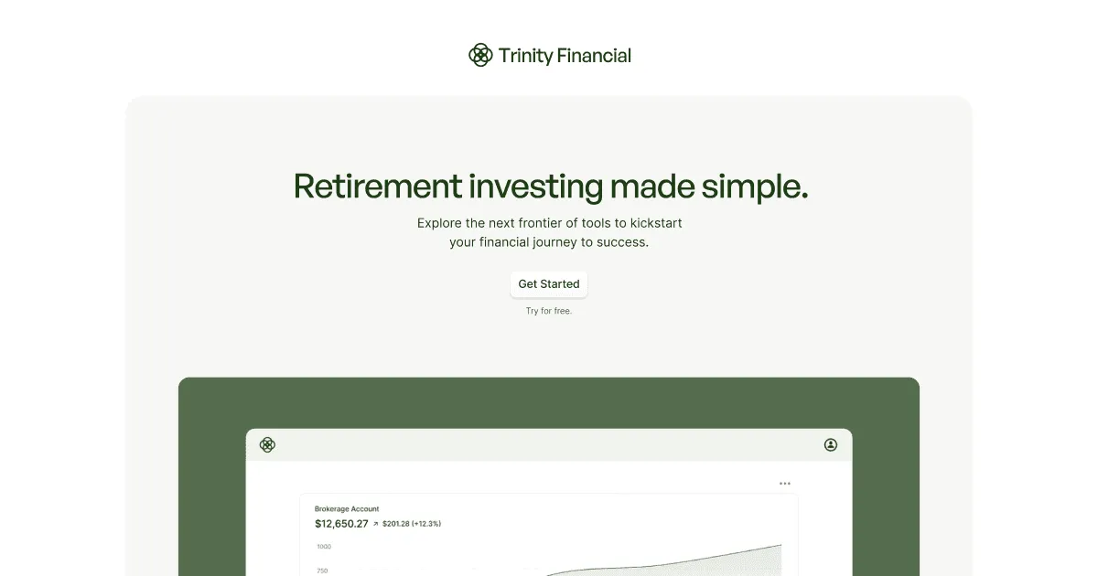The image size is (1098, 576).
Task: Click the "Try for free." caption
Action: tap(549, 311)
